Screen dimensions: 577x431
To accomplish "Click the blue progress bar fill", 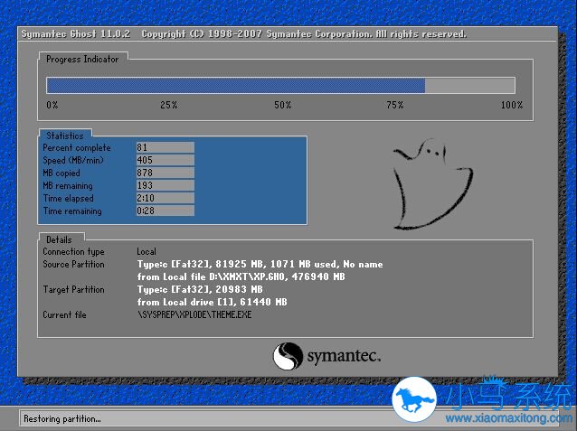I will [235, 85].
